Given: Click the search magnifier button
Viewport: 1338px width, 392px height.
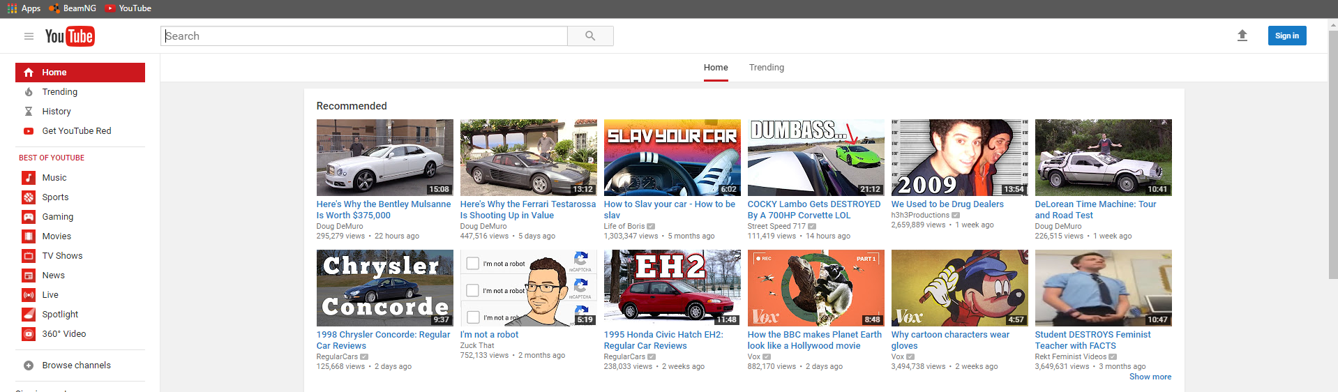Looking at the screenshot, I should [x=590, y=36].
